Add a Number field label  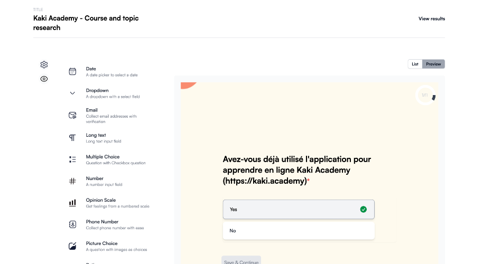[x=95, y=178]
